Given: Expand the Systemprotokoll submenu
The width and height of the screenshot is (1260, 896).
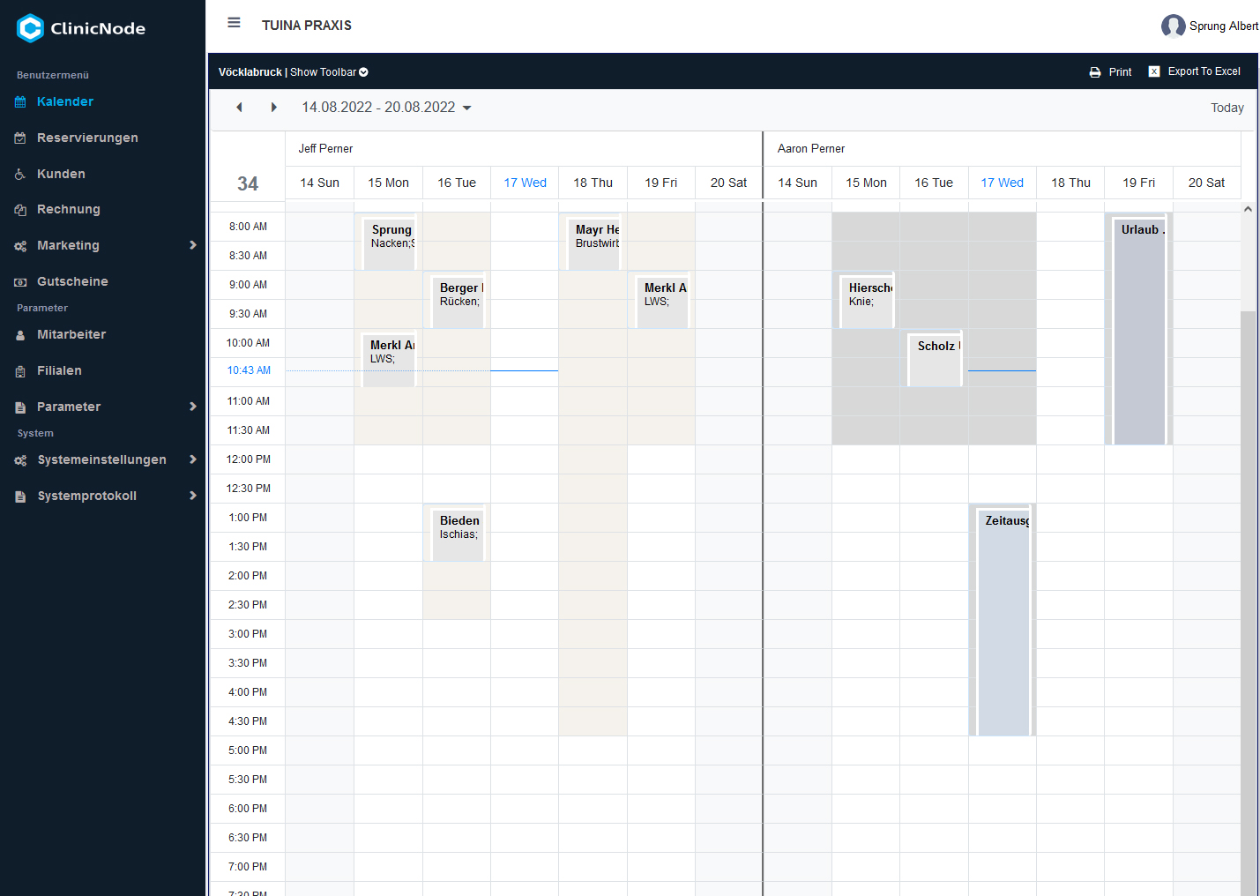Looking at the screenshot, I should coord(192,496).
